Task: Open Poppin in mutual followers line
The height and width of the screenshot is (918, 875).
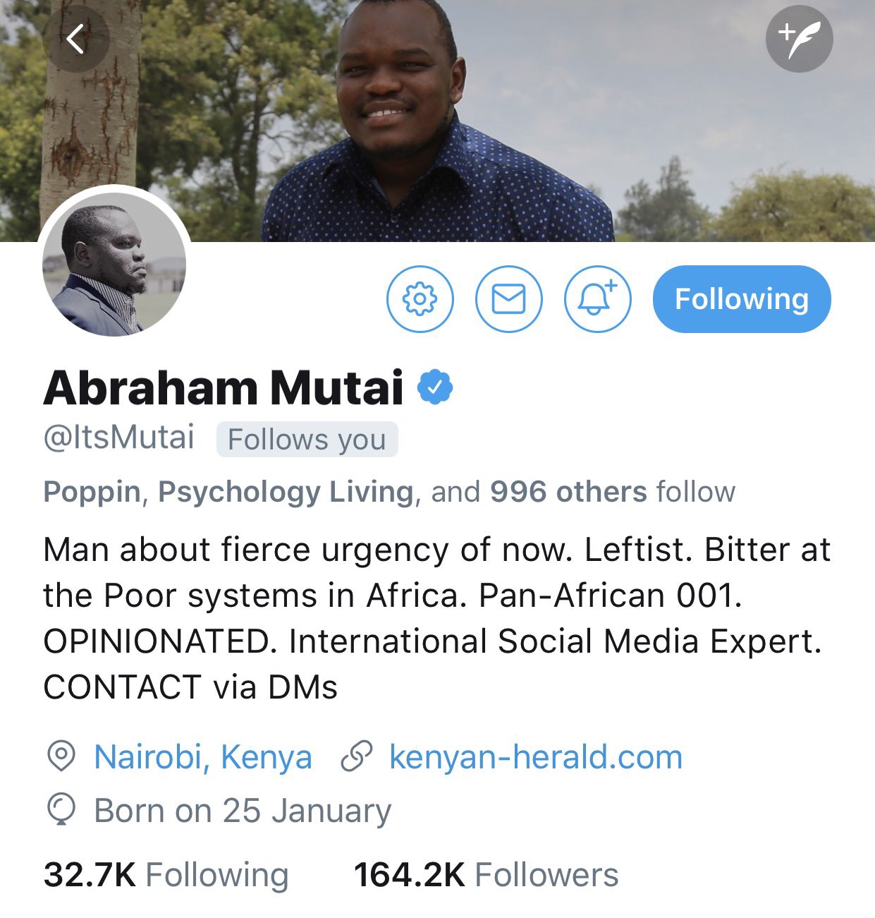Action: [92, 492]
